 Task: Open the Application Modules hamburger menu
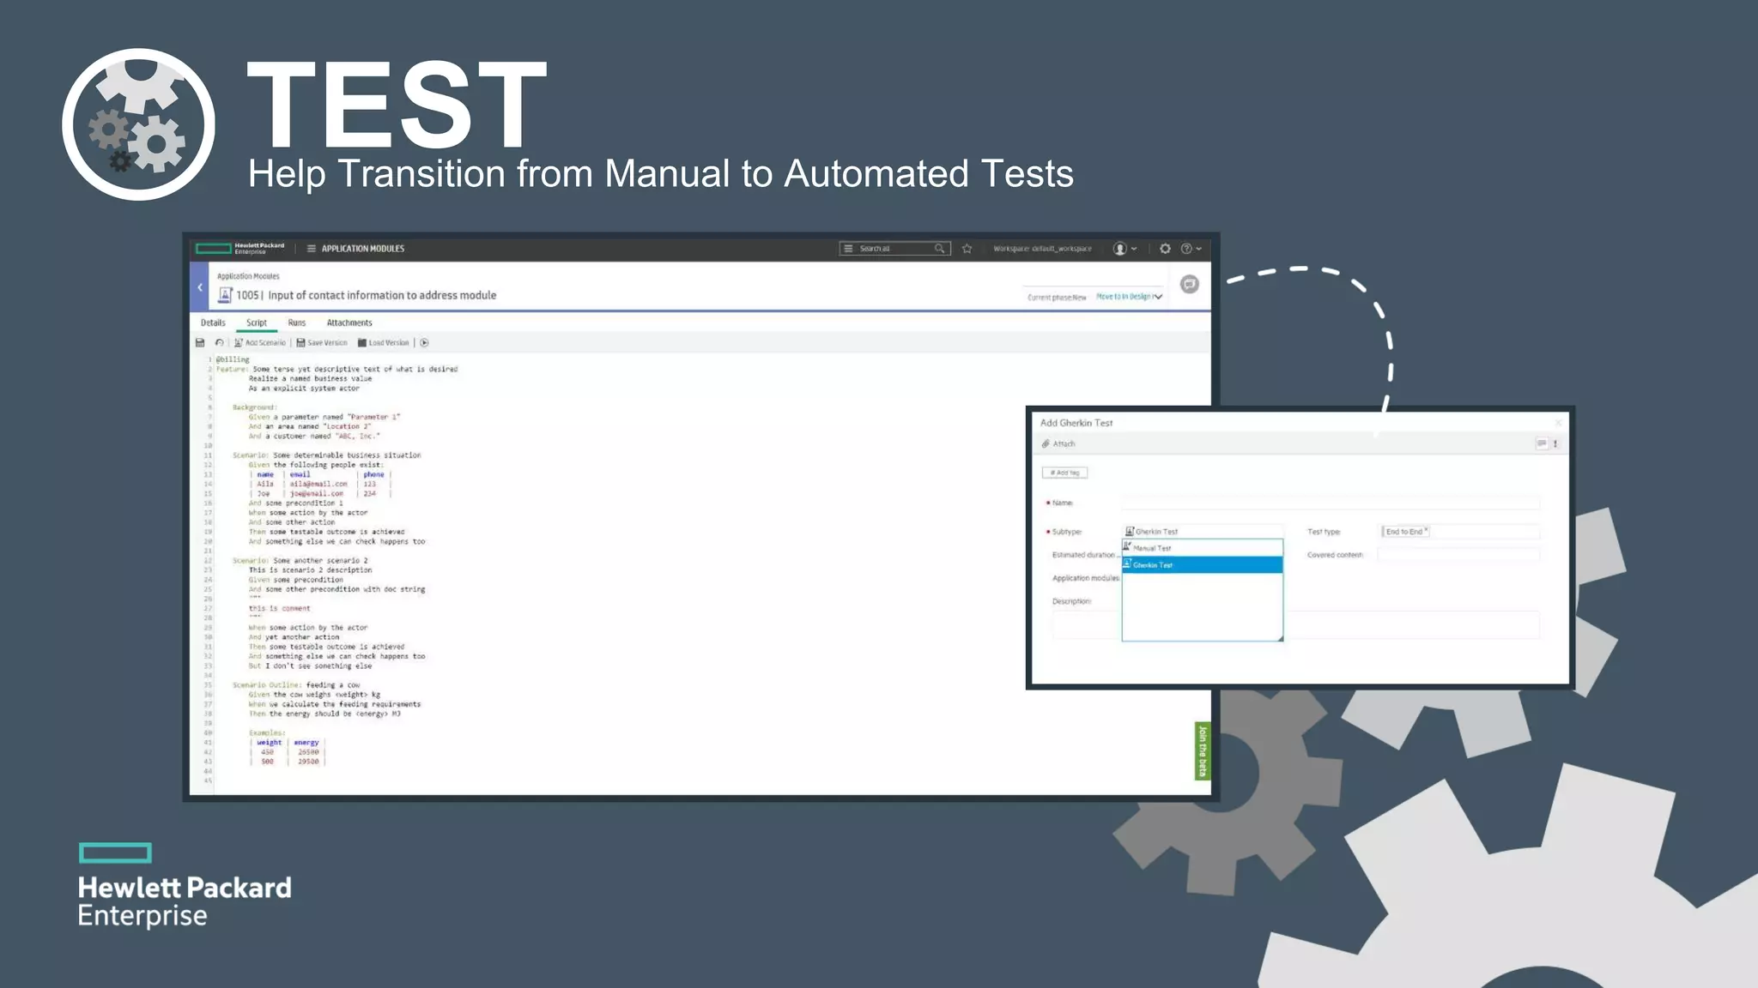[x=312, y=249]
